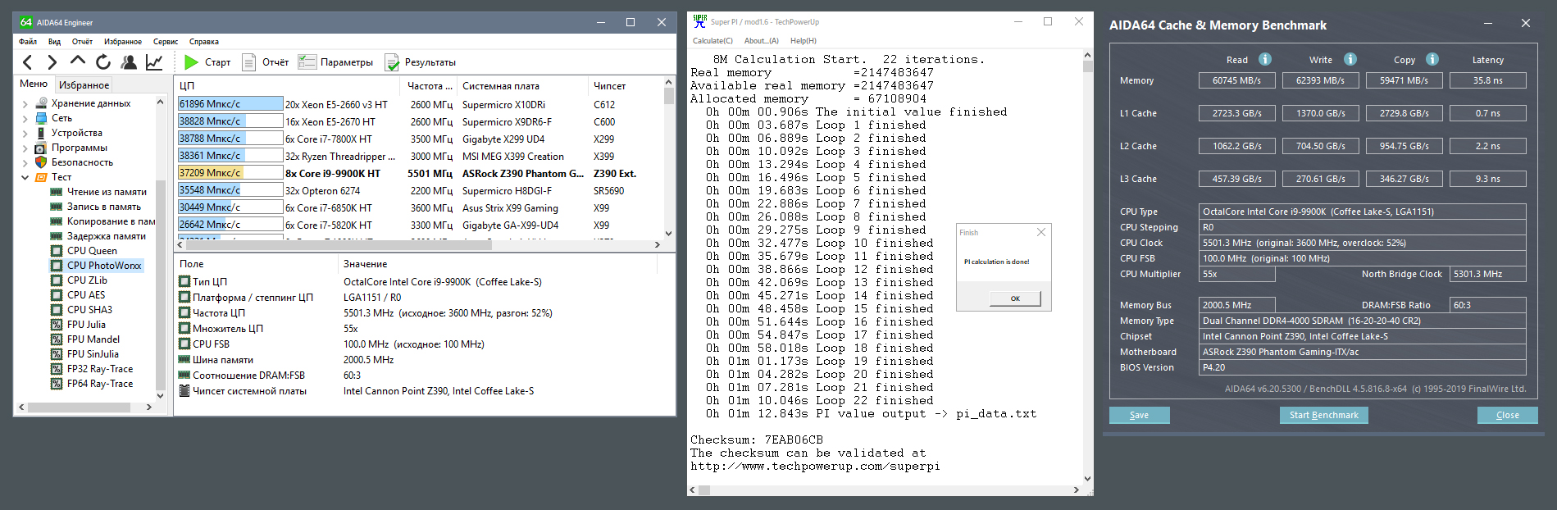This screenshot has width=1557, height=510.
Task: Switch to the Избранное sidebar tab
Action: pyautogui.click(x=84, y=84)
